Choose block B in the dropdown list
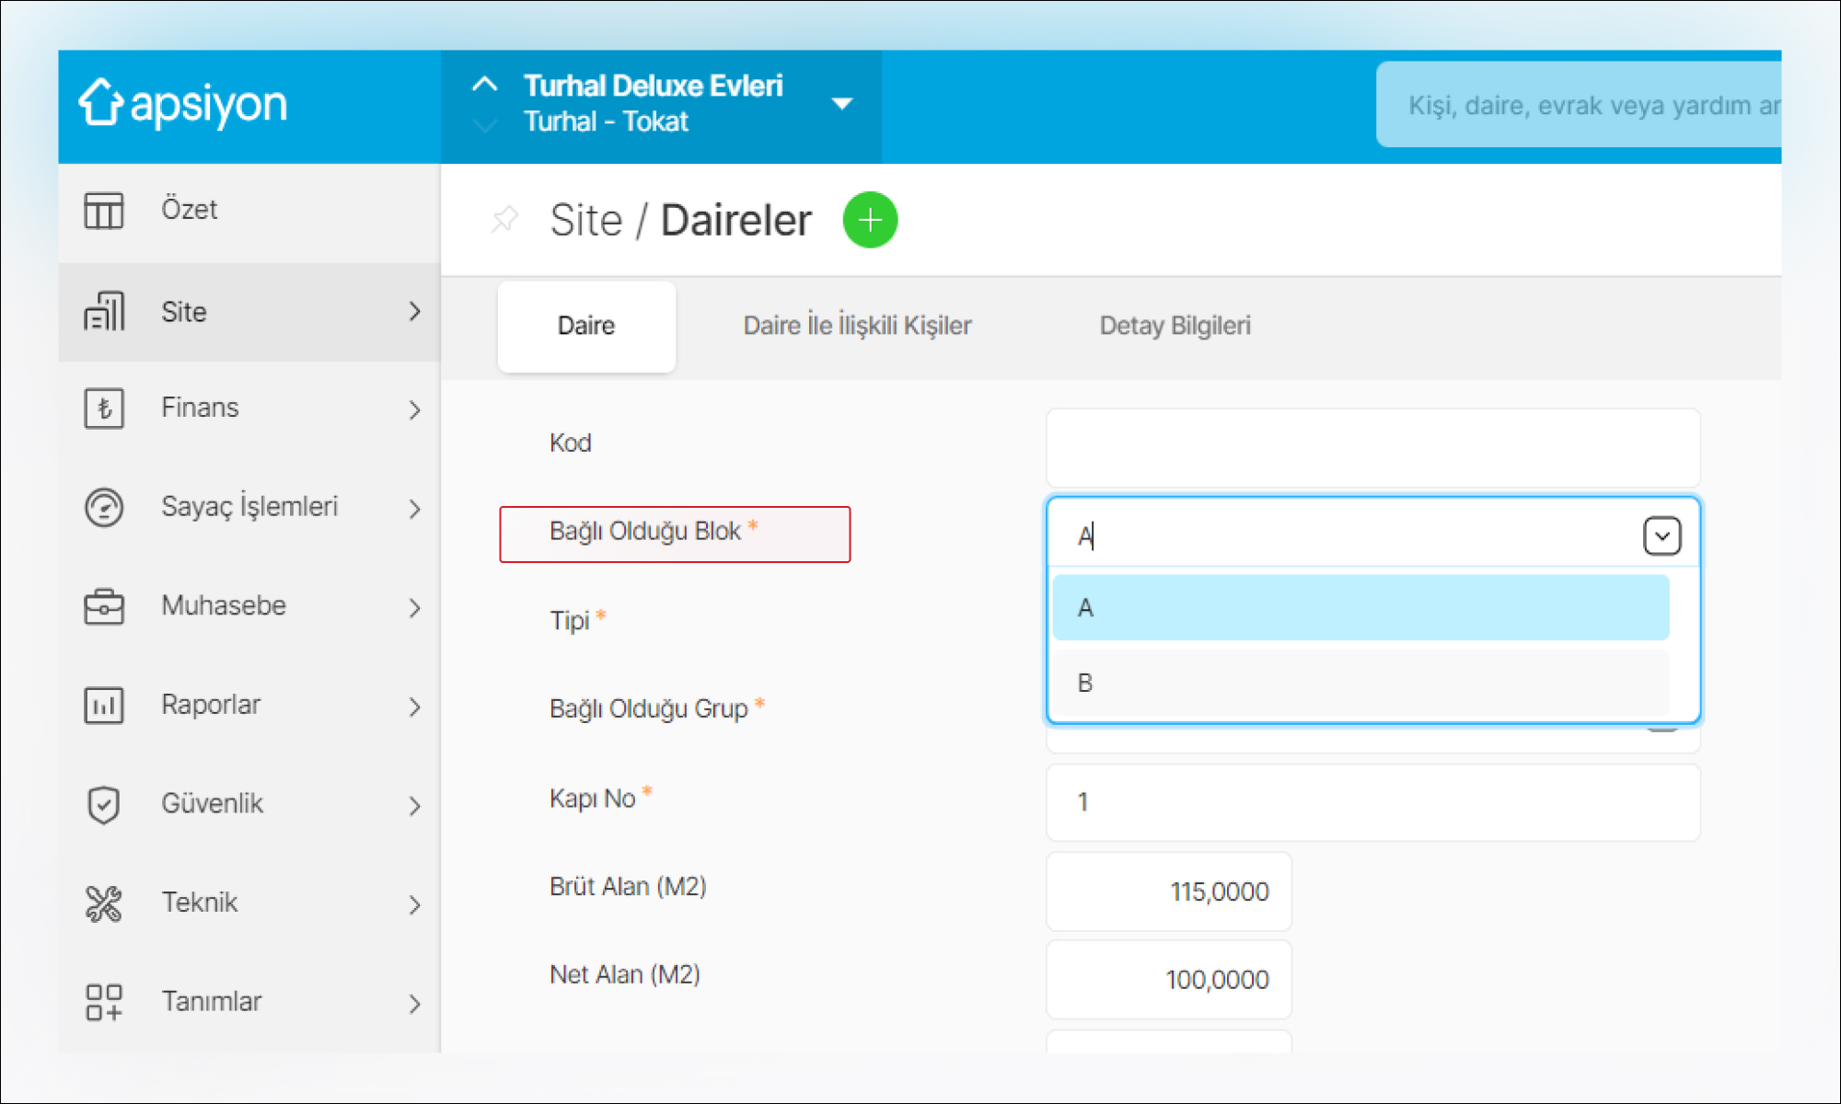The image size is (1841, 1104). 1360,683
